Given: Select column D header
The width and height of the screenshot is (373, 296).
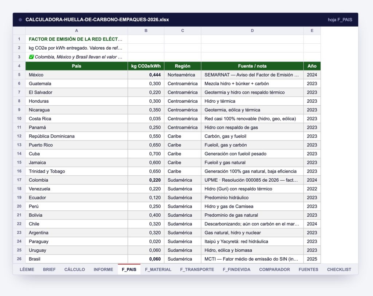Looking at the screenshot, I should coord(252,31).
